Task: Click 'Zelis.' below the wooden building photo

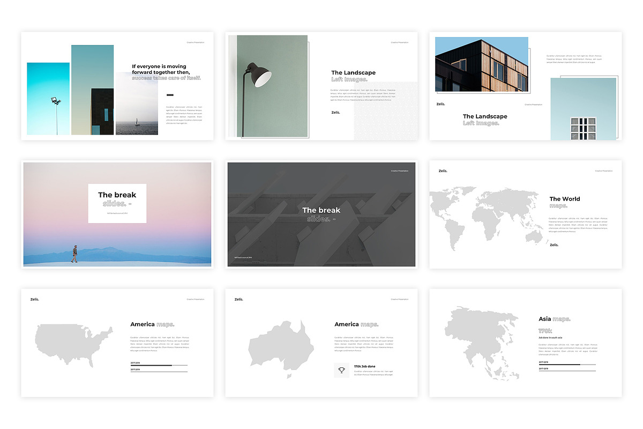Action: [x=440, y=104]
